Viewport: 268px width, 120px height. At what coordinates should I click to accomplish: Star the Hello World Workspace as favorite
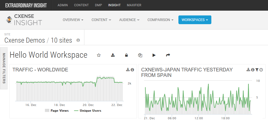[x=99, y=55]
